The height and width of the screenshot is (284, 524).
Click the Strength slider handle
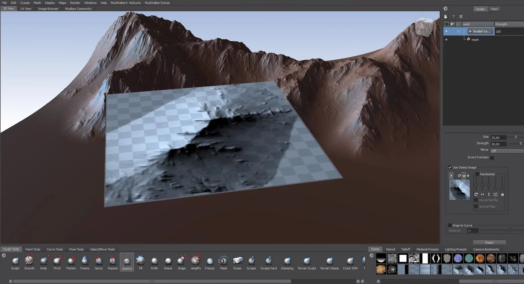point(521,144)
